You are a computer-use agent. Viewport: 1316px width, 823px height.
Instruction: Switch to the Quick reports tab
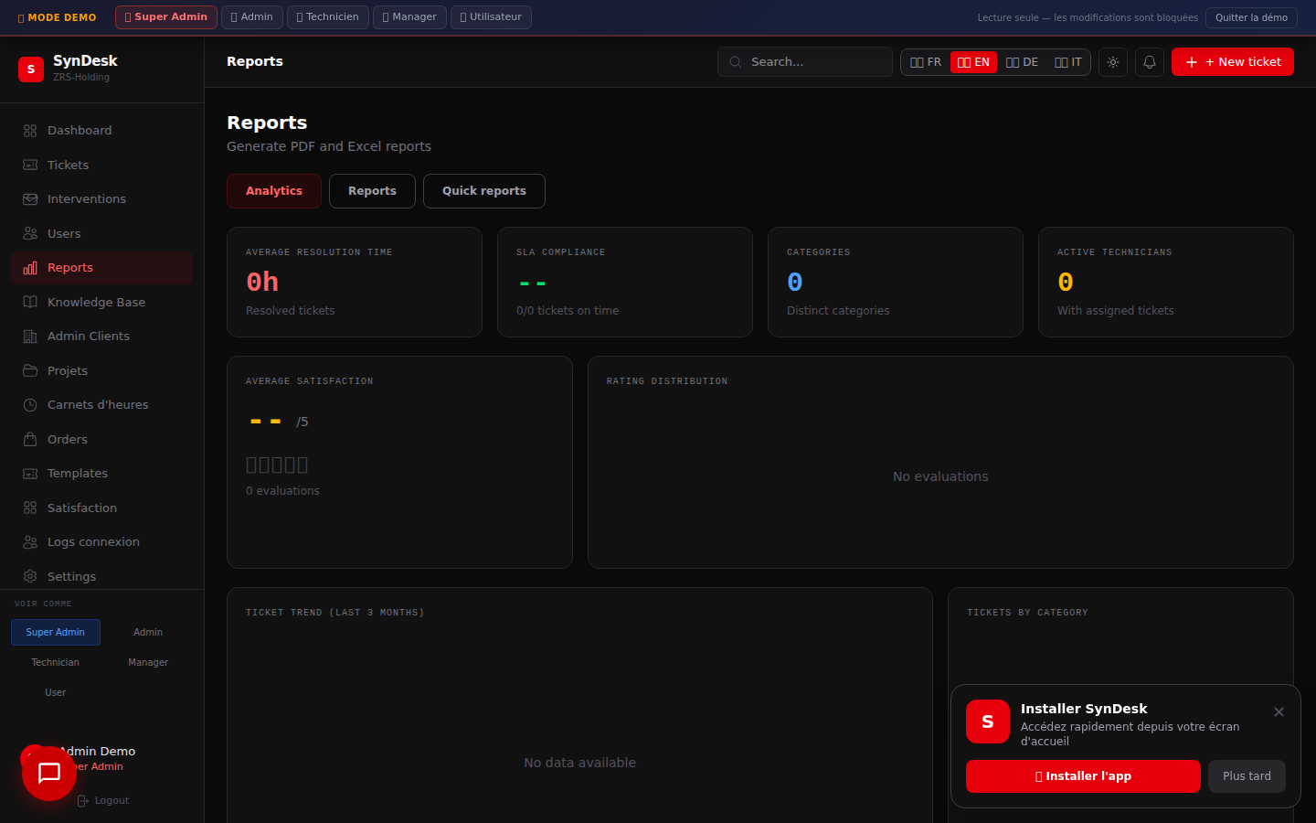click(x=483, y=191)
